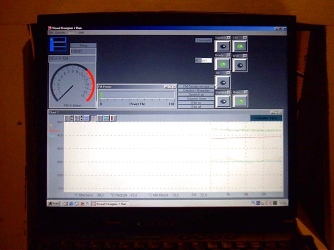Click the blue Internet Explorer quick launch icon
This screenshot has height=250, width=334.
click(71, 204)
